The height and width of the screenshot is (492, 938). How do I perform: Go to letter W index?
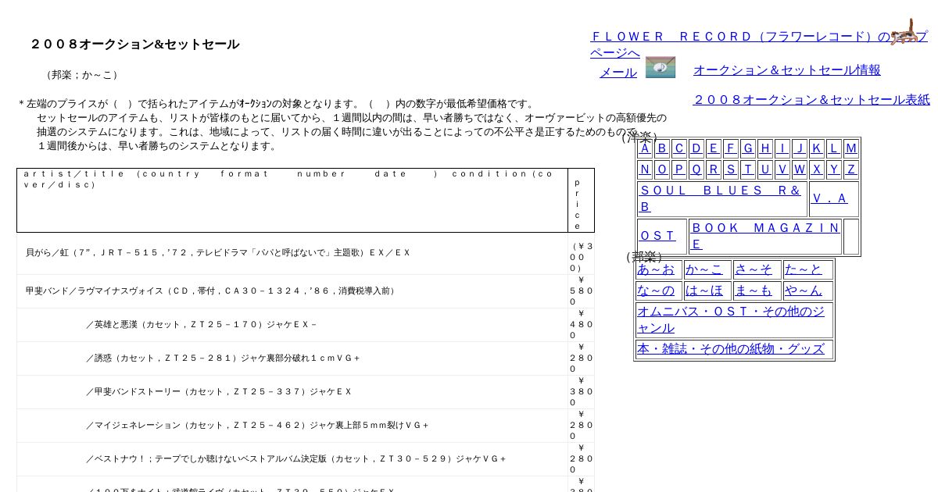(x=800, y=169)
